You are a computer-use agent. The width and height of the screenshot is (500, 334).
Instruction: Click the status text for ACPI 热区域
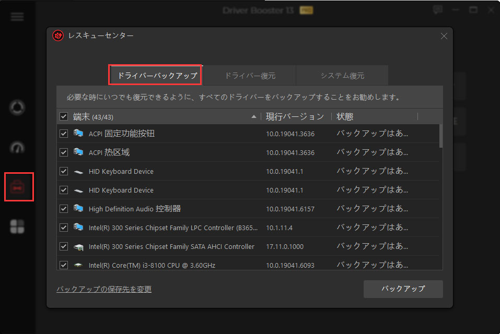pos(373,152)
